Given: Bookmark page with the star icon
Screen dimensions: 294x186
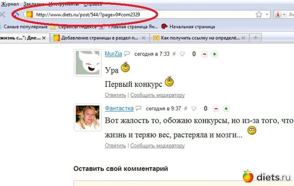Looking at the screenshot, I should pos(259,14).
